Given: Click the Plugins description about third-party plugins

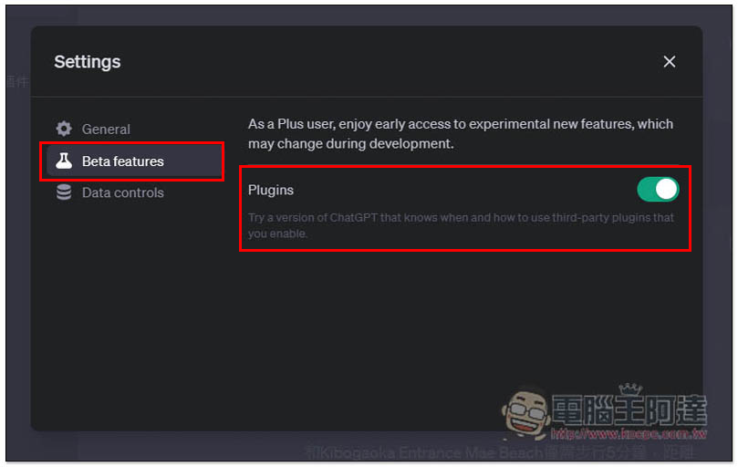Looking at the screenshot, I should (x=461, y=225).
